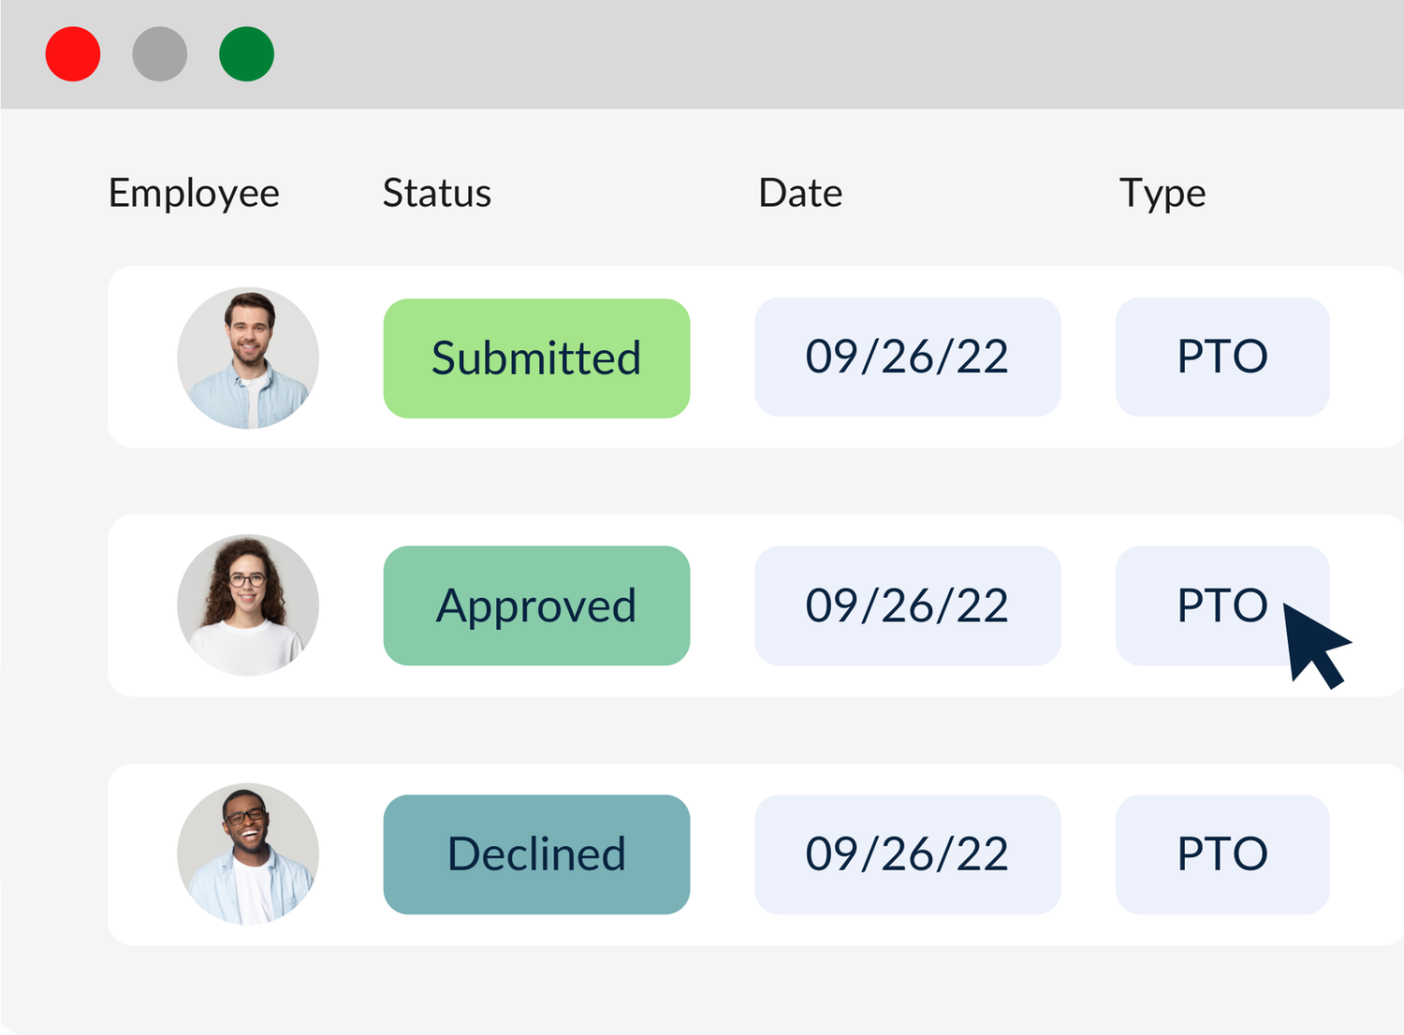Image resolution: width=1404 pixels, height=1035 pixels.
Task: Select the Approved status badge
Action: (x=536, y=605)
